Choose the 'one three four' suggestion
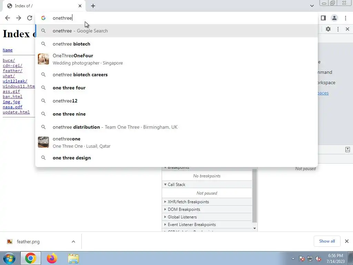The height and width of the screenshot is (265, 353). 176,88
